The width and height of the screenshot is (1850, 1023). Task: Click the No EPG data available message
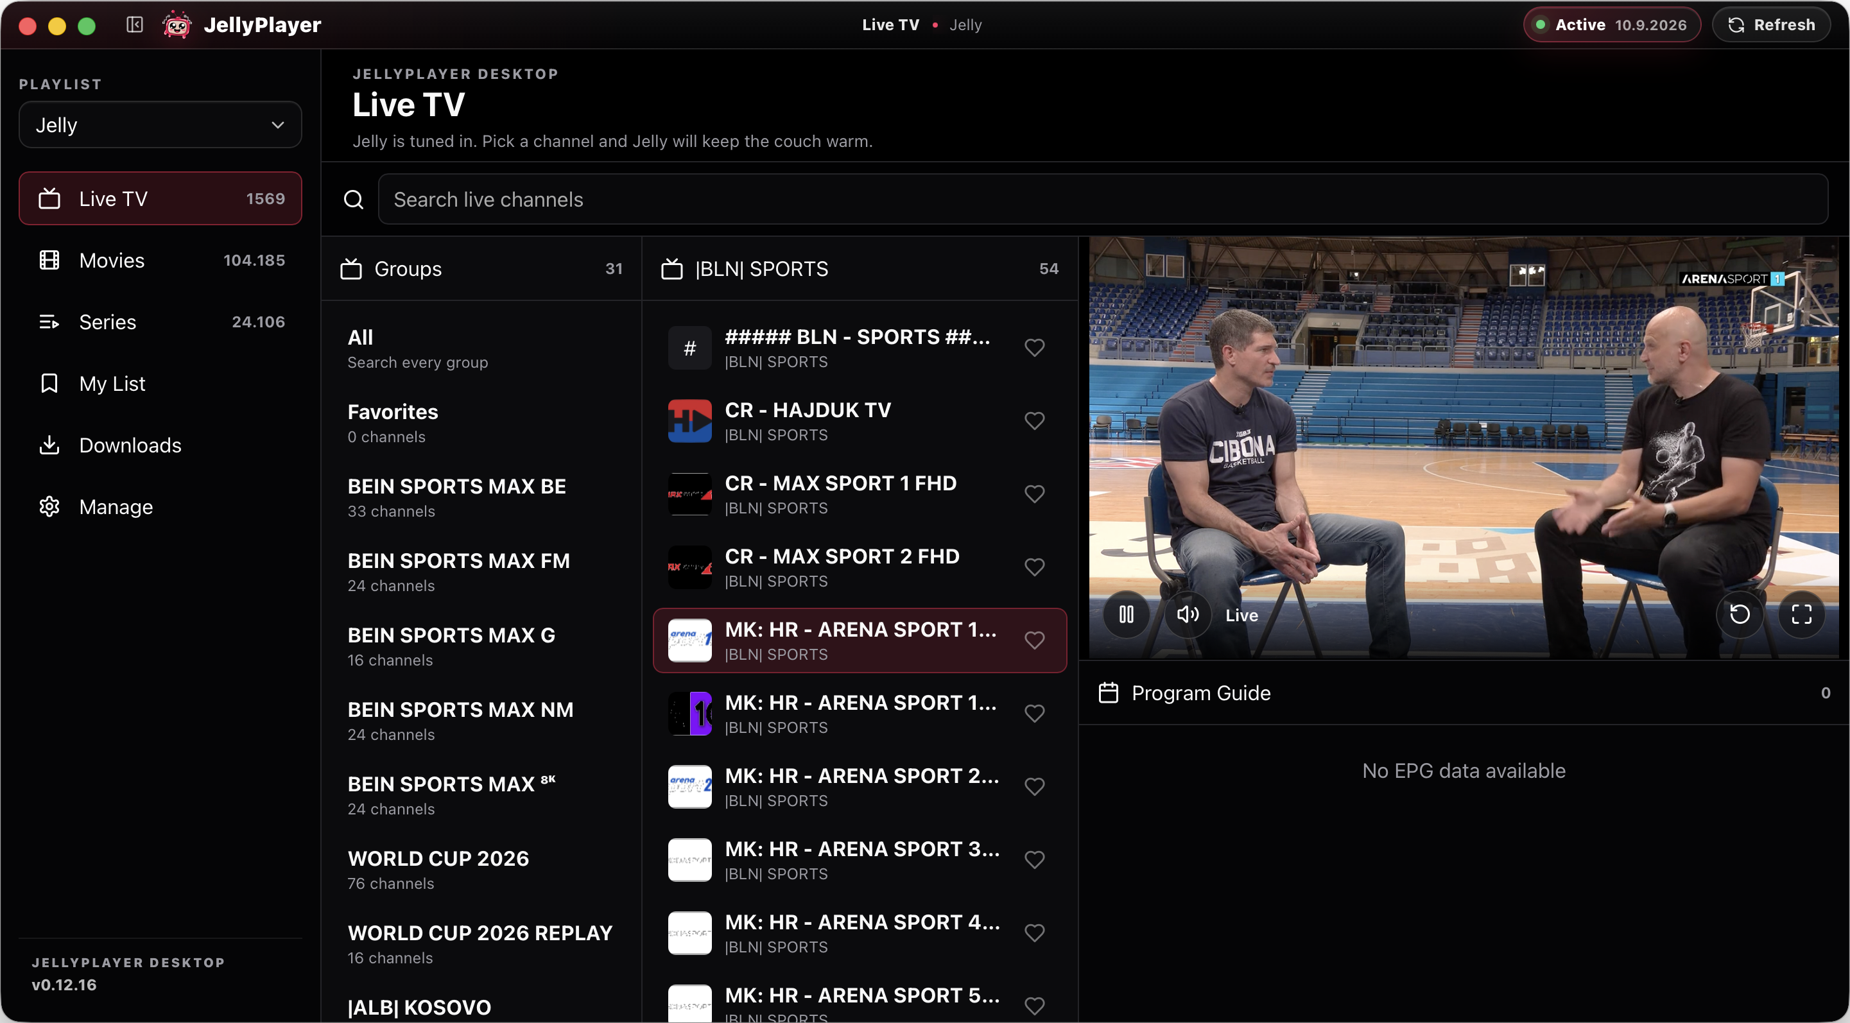tap(1464, 771)
